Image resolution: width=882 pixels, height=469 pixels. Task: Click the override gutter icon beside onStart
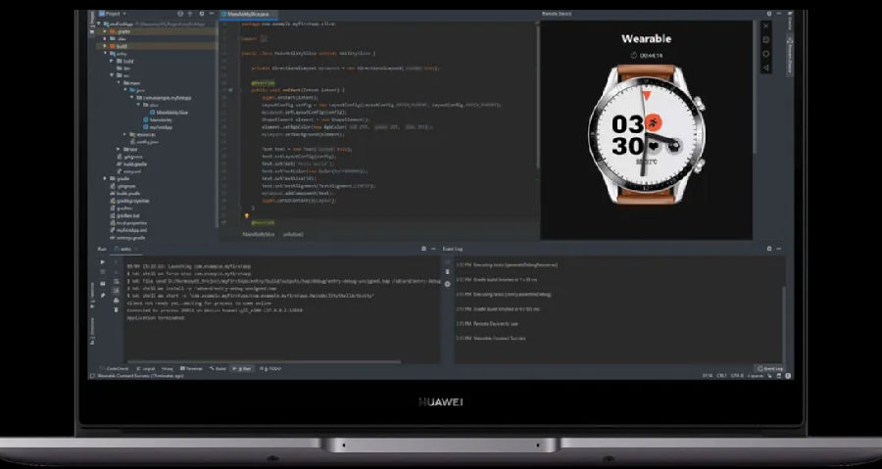[x=230, y=90]
